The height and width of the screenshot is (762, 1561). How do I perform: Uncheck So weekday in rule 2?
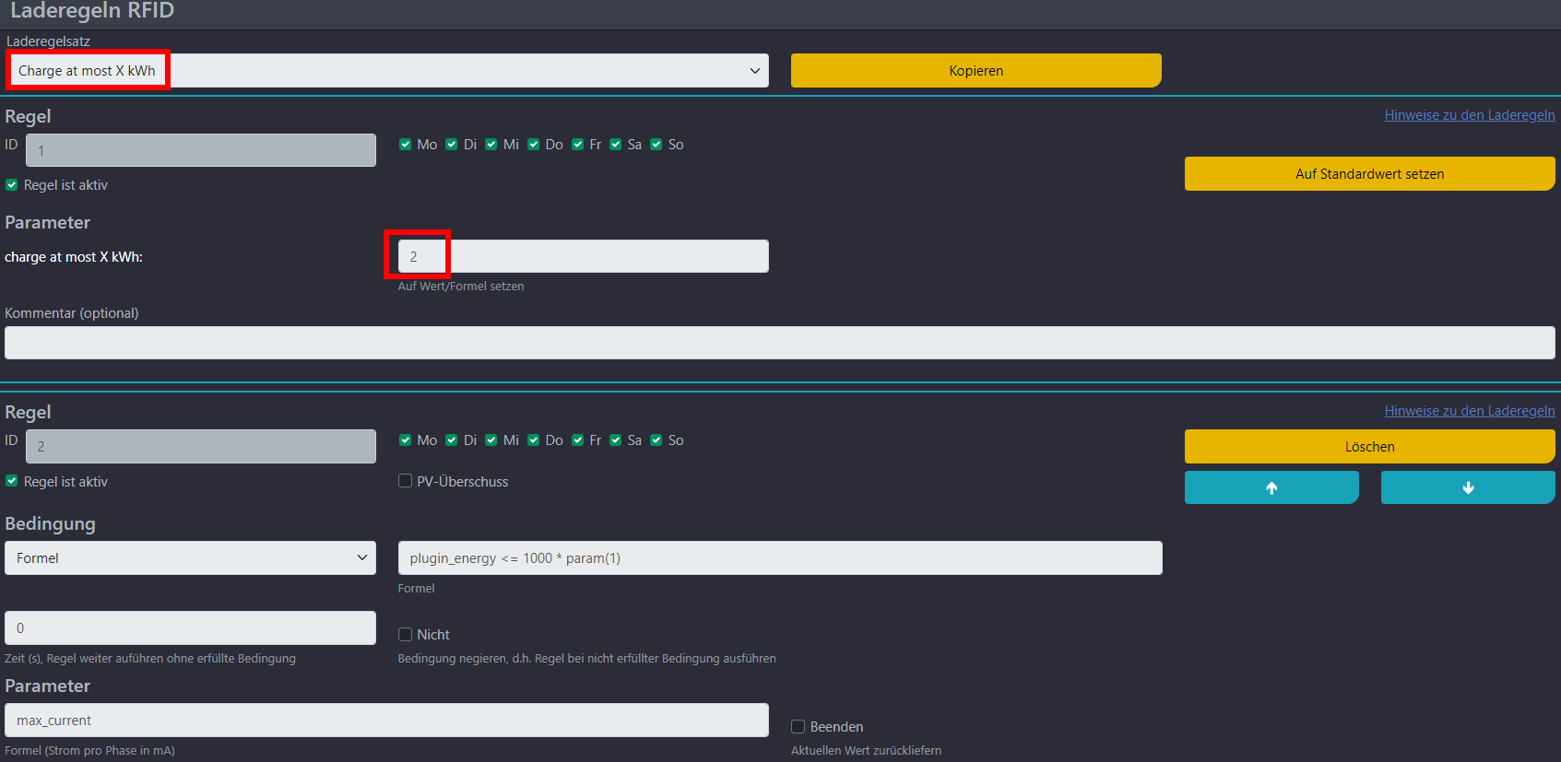656,440
